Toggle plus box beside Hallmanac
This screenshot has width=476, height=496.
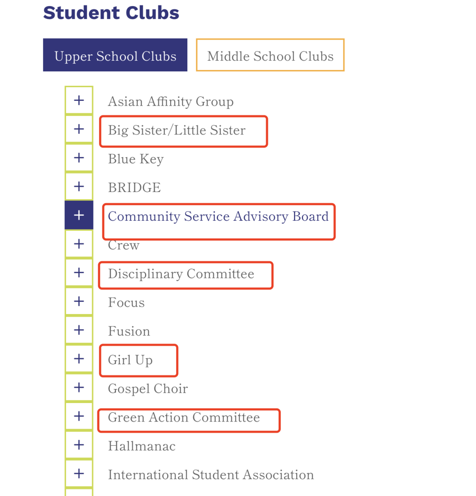tap(79, 445)
